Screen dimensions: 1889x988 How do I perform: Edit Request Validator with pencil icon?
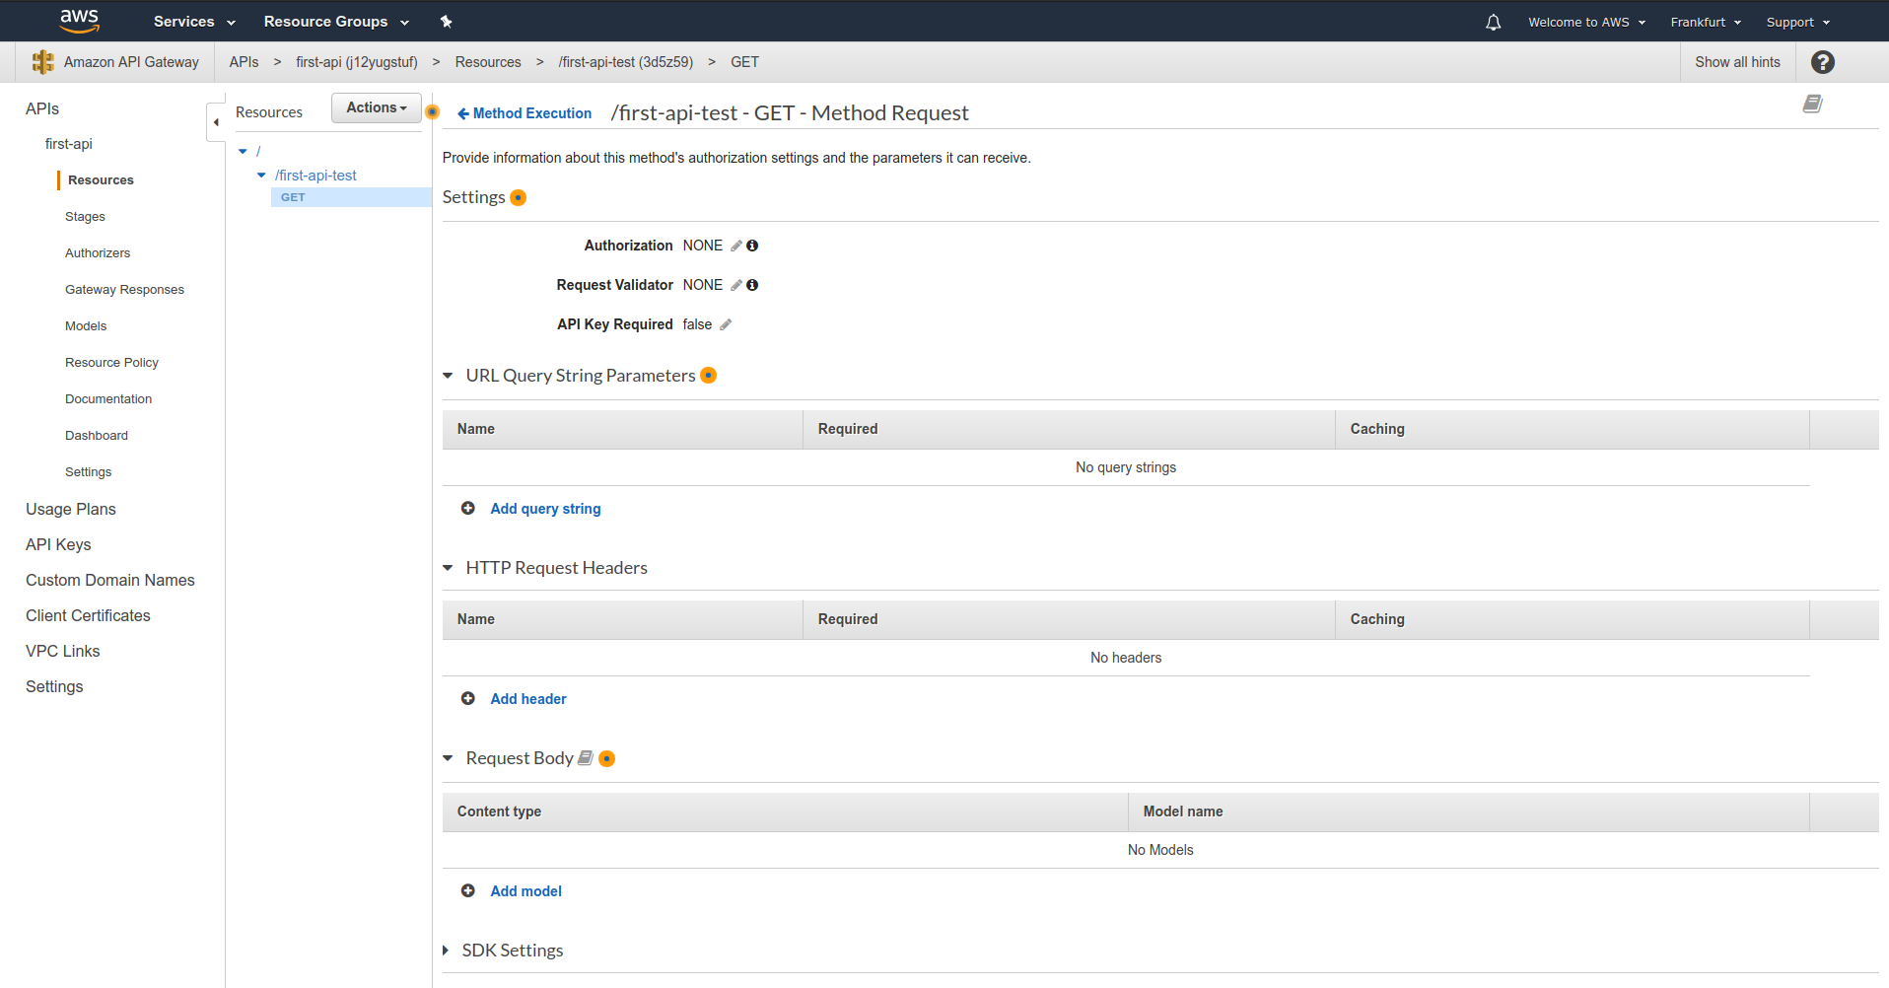(736, 285)
